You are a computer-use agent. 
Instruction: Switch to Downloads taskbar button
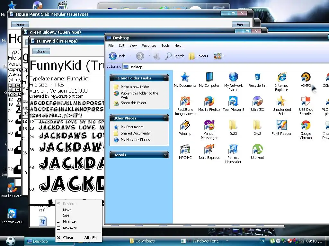coord(142,241)
